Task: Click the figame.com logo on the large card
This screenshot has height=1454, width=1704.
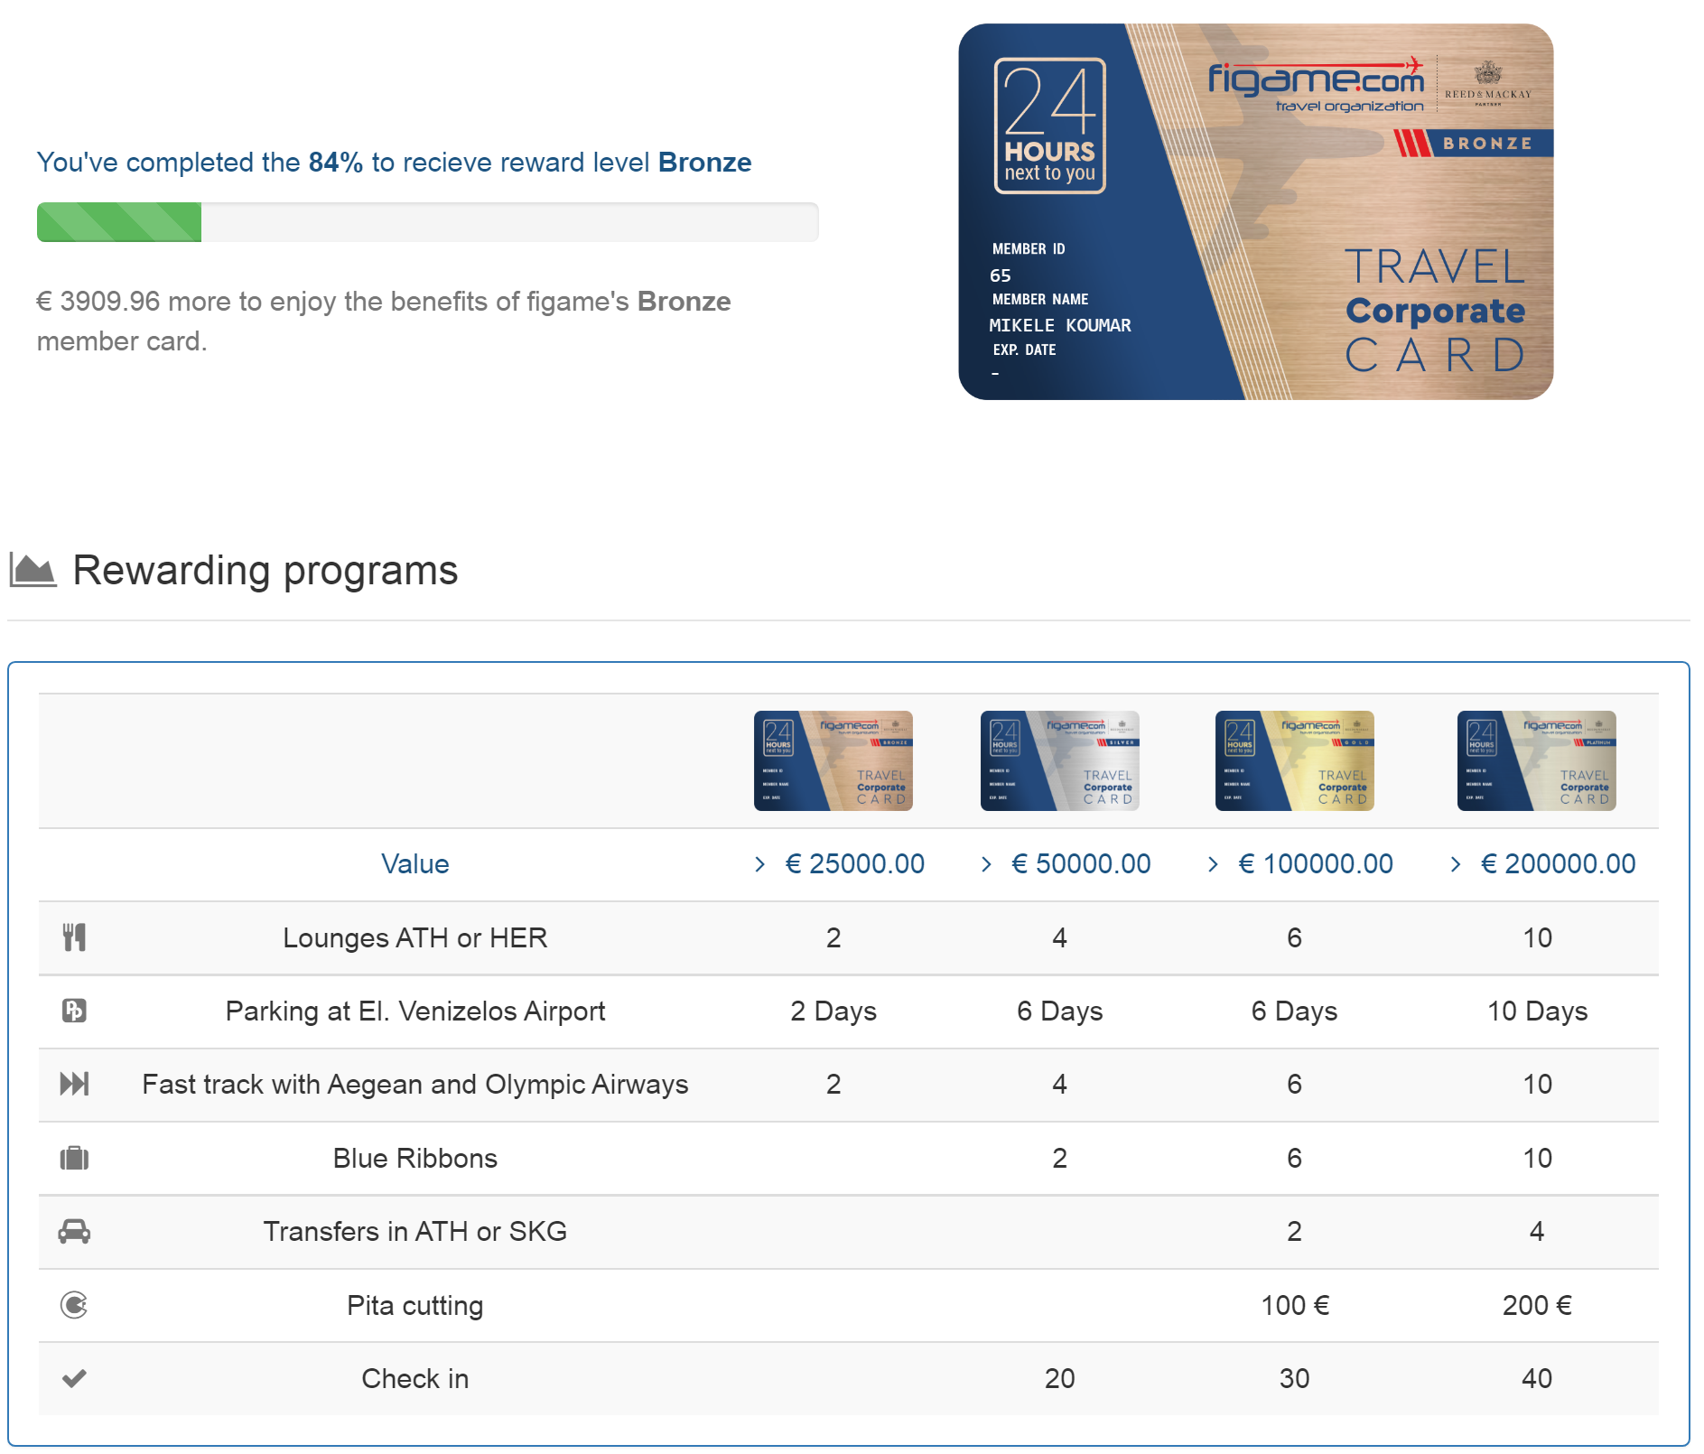Action: click(1316, 84)
